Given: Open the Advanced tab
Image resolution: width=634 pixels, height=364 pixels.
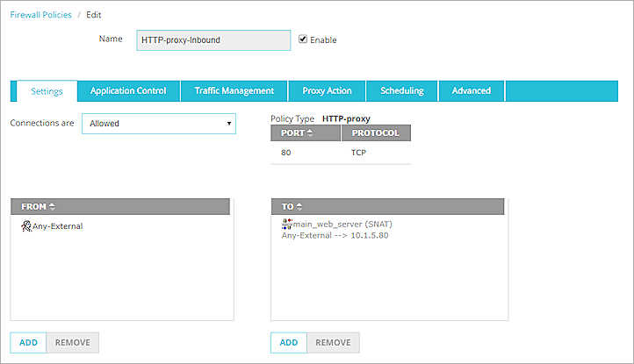Looking at the screenshot, I should (472, 91).
